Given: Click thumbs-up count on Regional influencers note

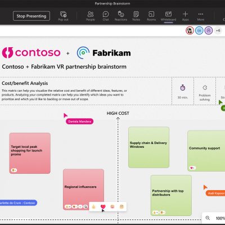Looking at the screenshot, I should click(68, 206).
